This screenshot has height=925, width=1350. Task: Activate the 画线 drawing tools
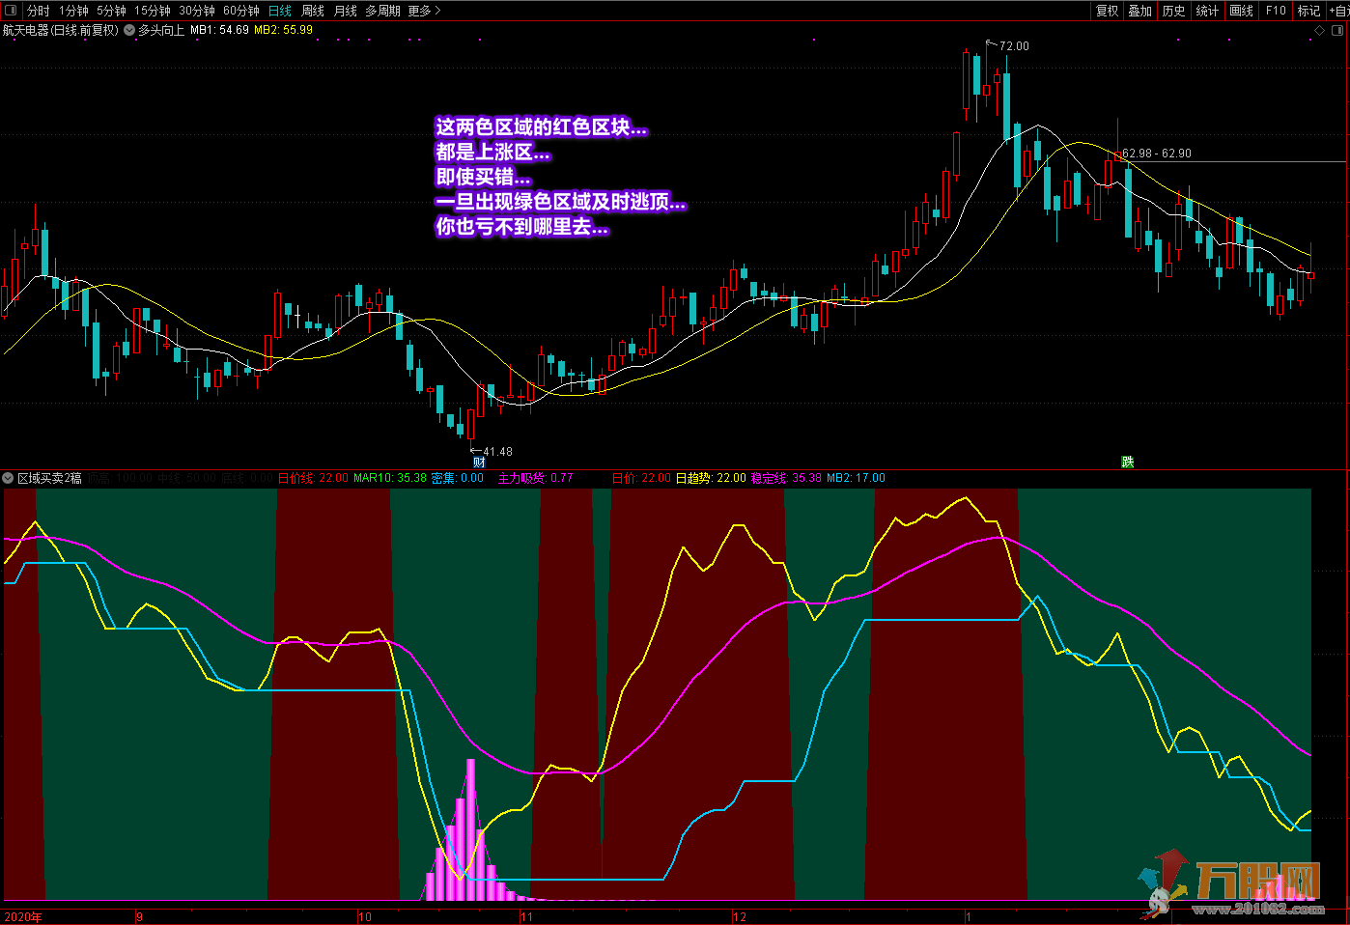[1242, 11]
